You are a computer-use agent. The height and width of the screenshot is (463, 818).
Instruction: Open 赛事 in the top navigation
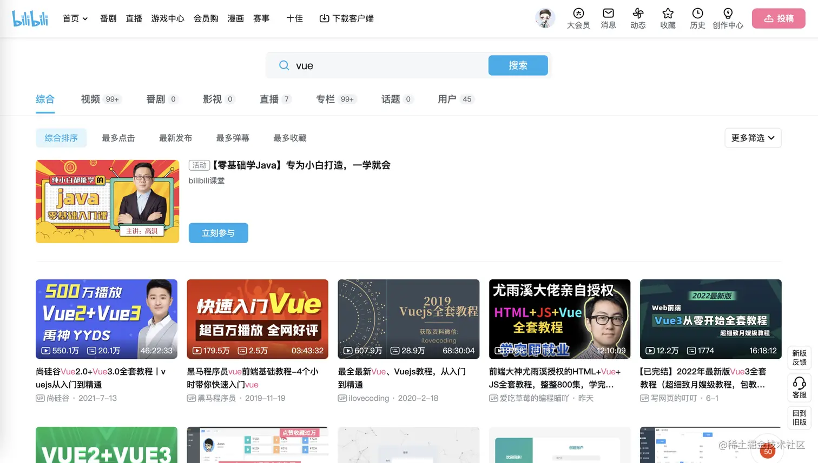pos(261,18)
